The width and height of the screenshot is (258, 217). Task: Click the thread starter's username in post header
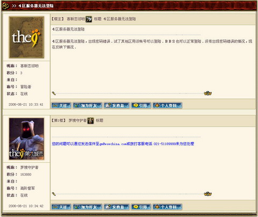click(76, 19)
